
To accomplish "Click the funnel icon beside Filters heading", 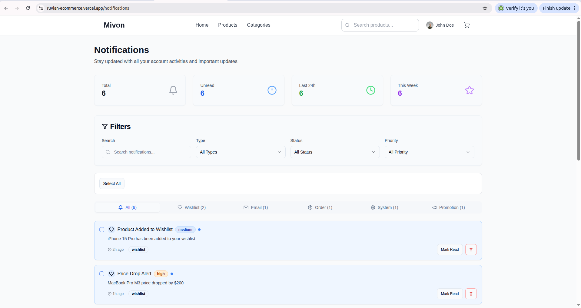I will tap(105, 127).
